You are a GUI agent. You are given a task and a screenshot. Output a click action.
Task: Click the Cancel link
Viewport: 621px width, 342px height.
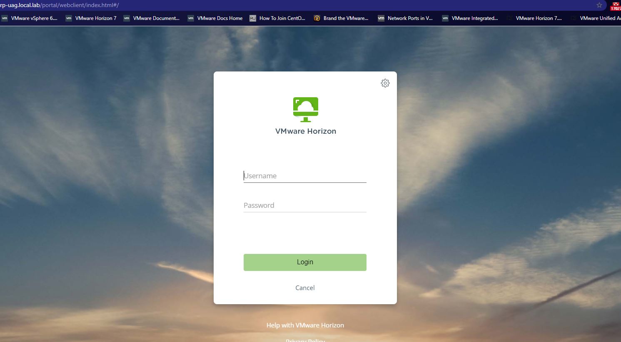[305, 288]
